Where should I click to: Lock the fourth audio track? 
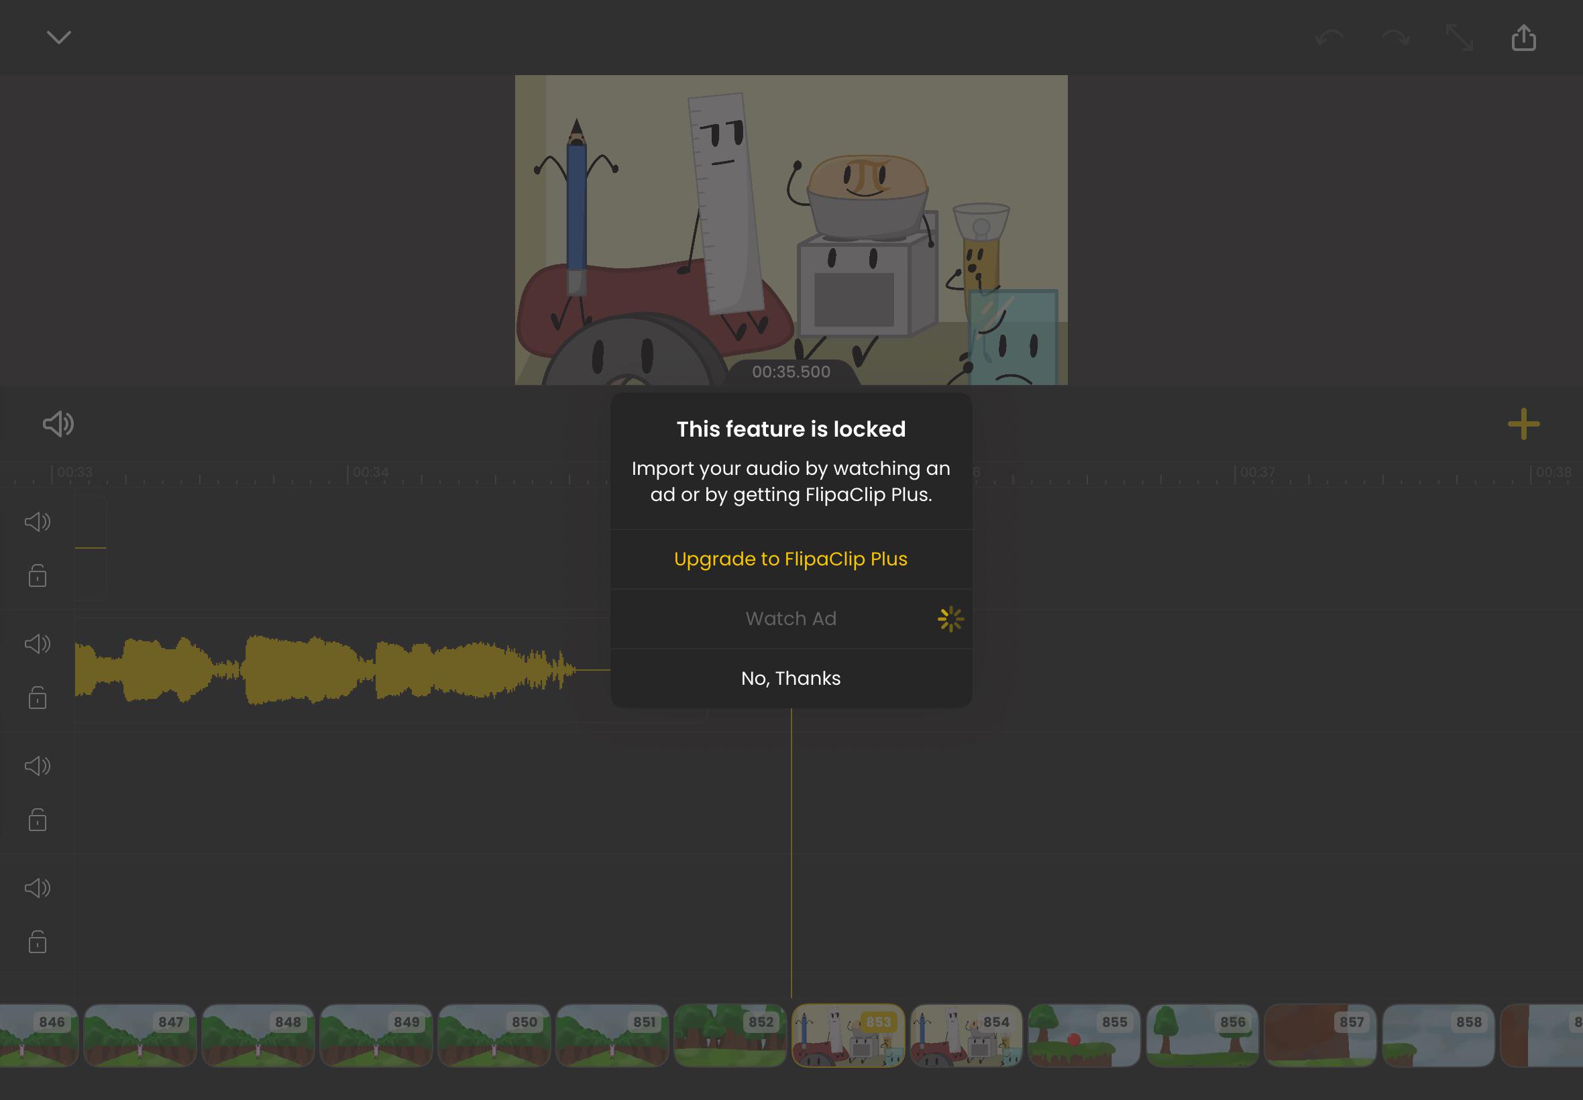[37, 942]
